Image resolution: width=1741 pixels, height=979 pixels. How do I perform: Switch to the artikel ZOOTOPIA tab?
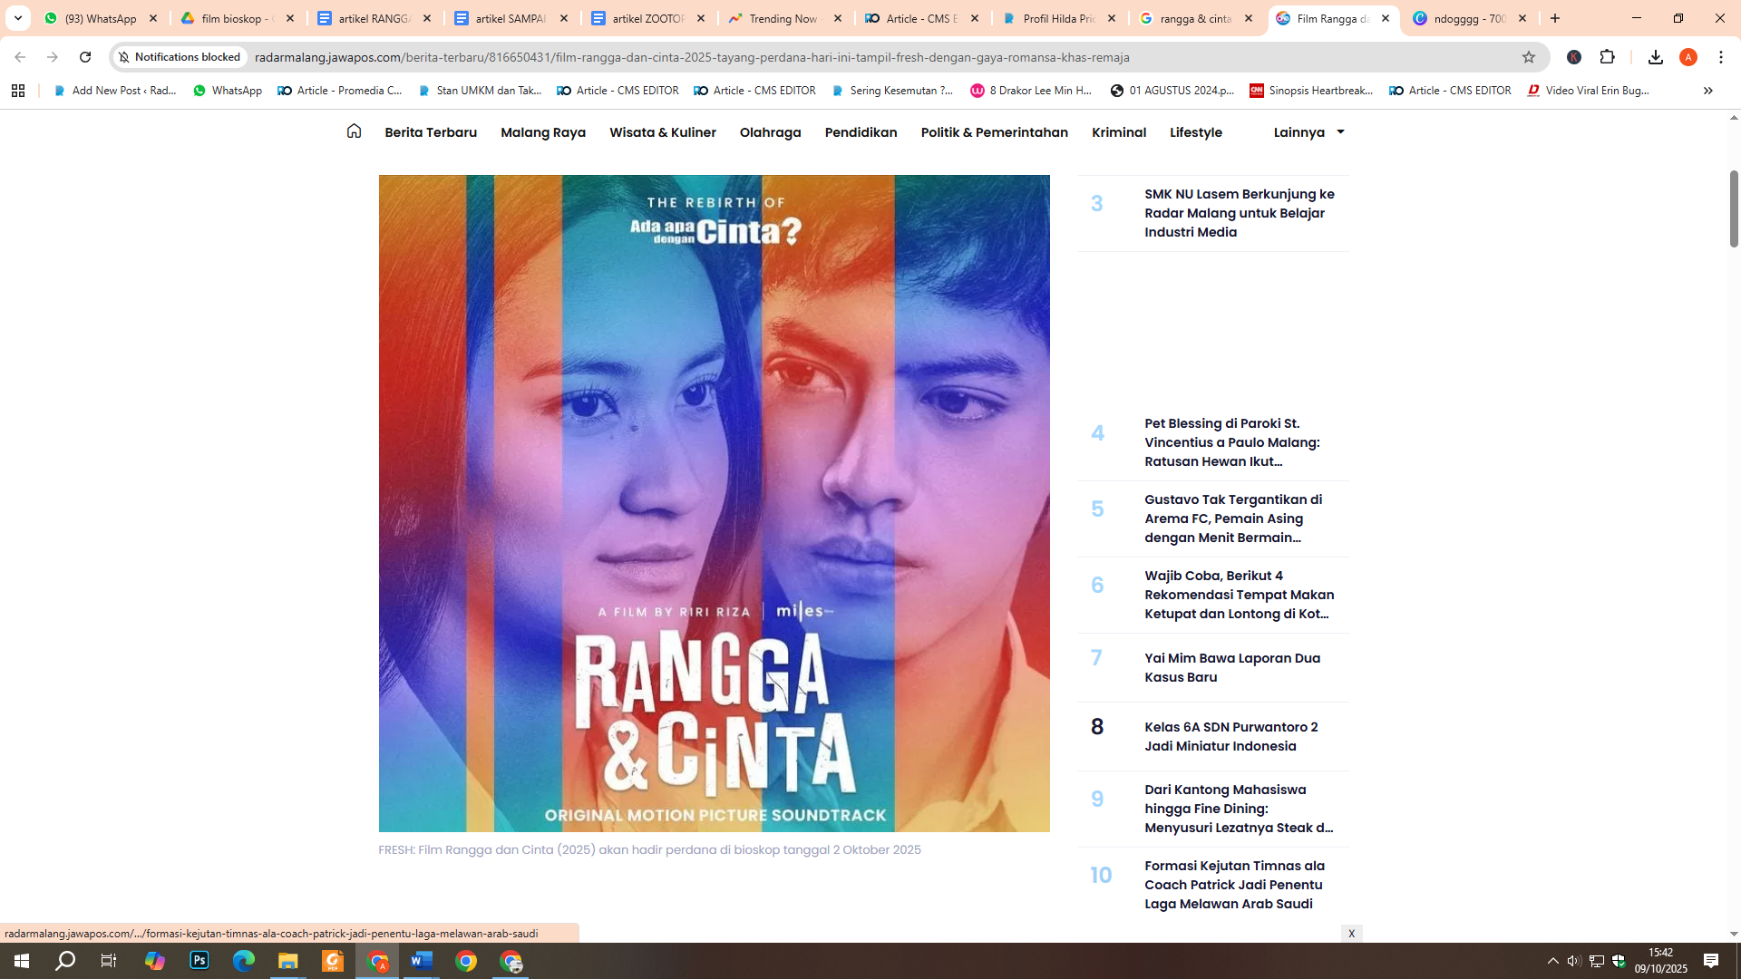tap(648, 18)
